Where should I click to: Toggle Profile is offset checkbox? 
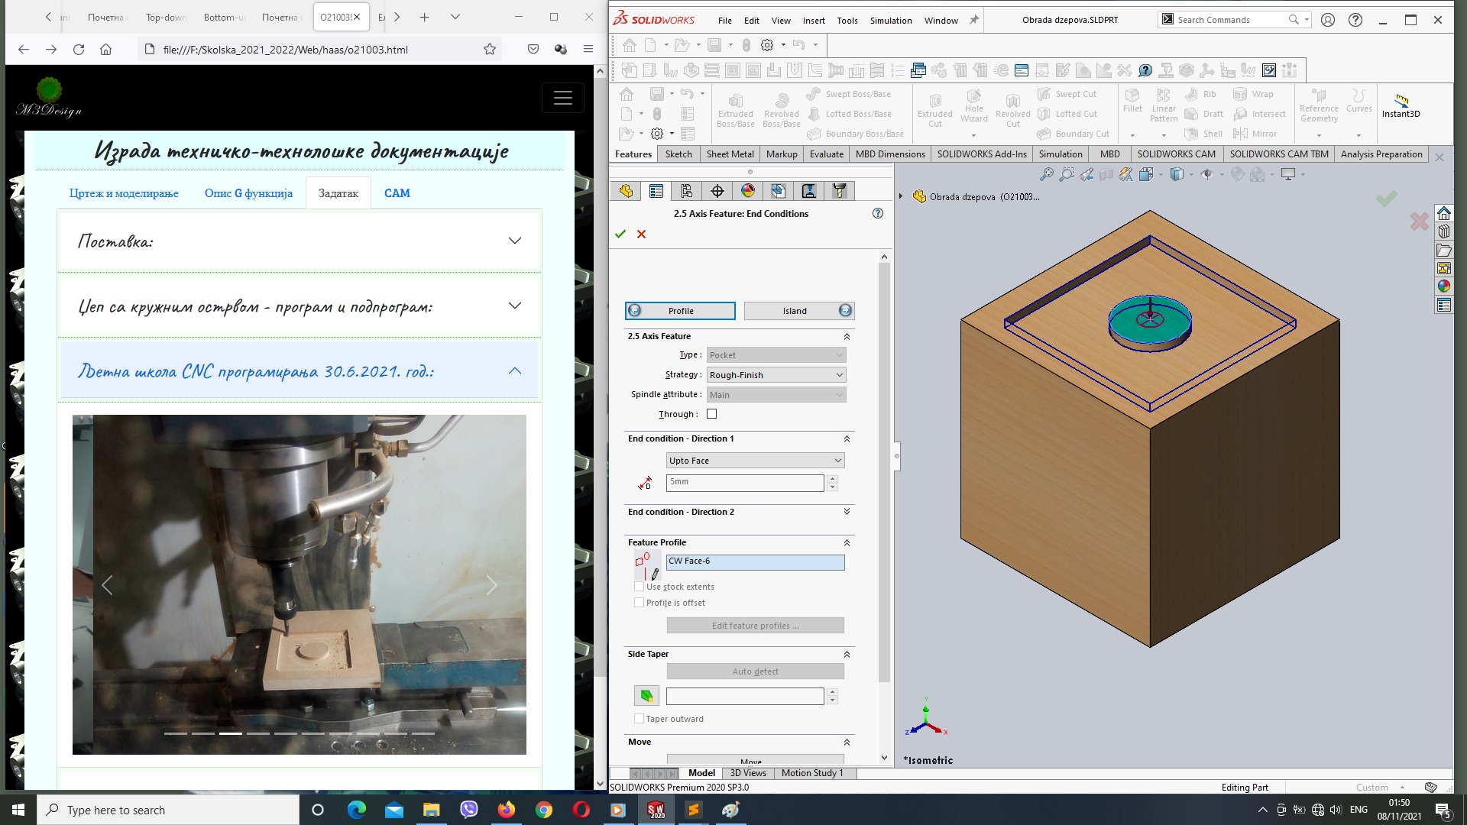(639, 603)
